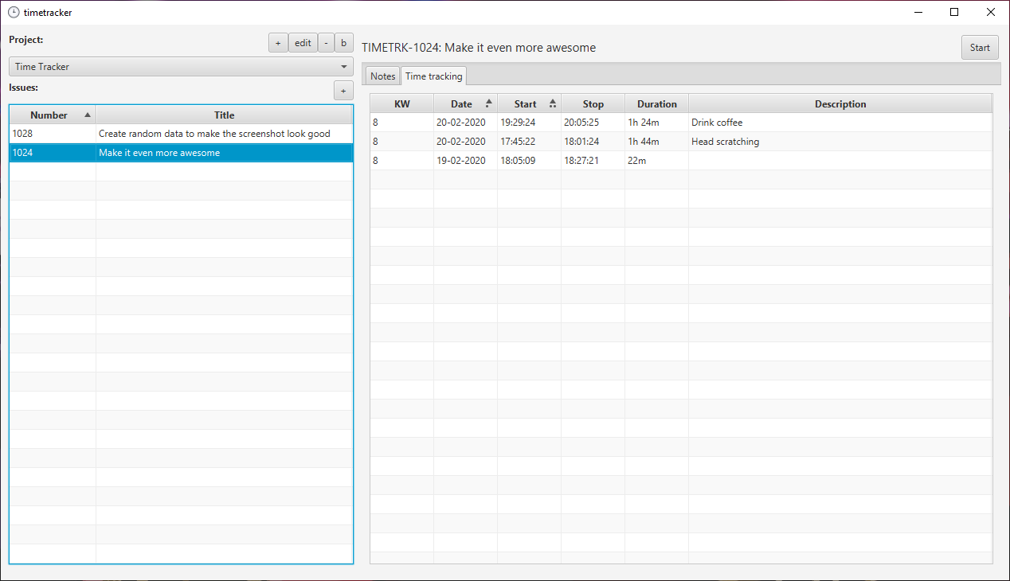This screenshot has width=1010, height=581.
Task: Select the 'Drink coffee' description cell
Action: tap(840, 123)
